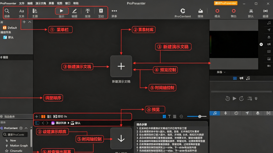Open the 默认 look selector in toolbar

[251, 13]
